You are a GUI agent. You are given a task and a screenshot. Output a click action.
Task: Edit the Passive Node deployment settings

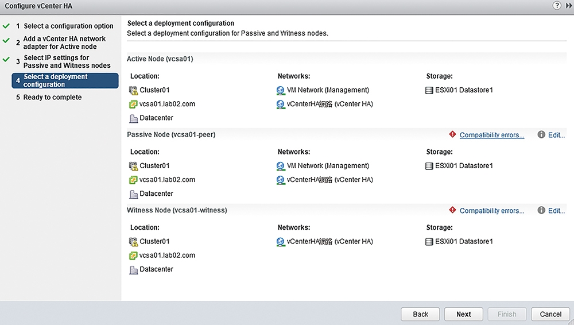coord(556,135)
